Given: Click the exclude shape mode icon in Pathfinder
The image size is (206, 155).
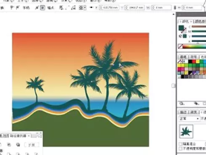Looking at the screenshot, I should click(x=18, y=144).
